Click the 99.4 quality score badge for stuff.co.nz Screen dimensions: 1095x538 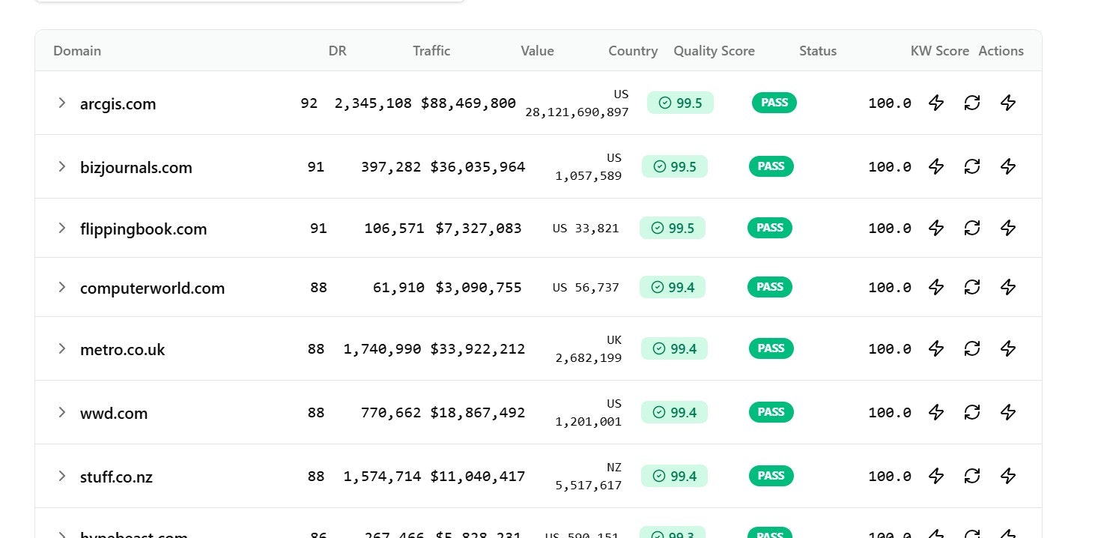coord(674,476)
